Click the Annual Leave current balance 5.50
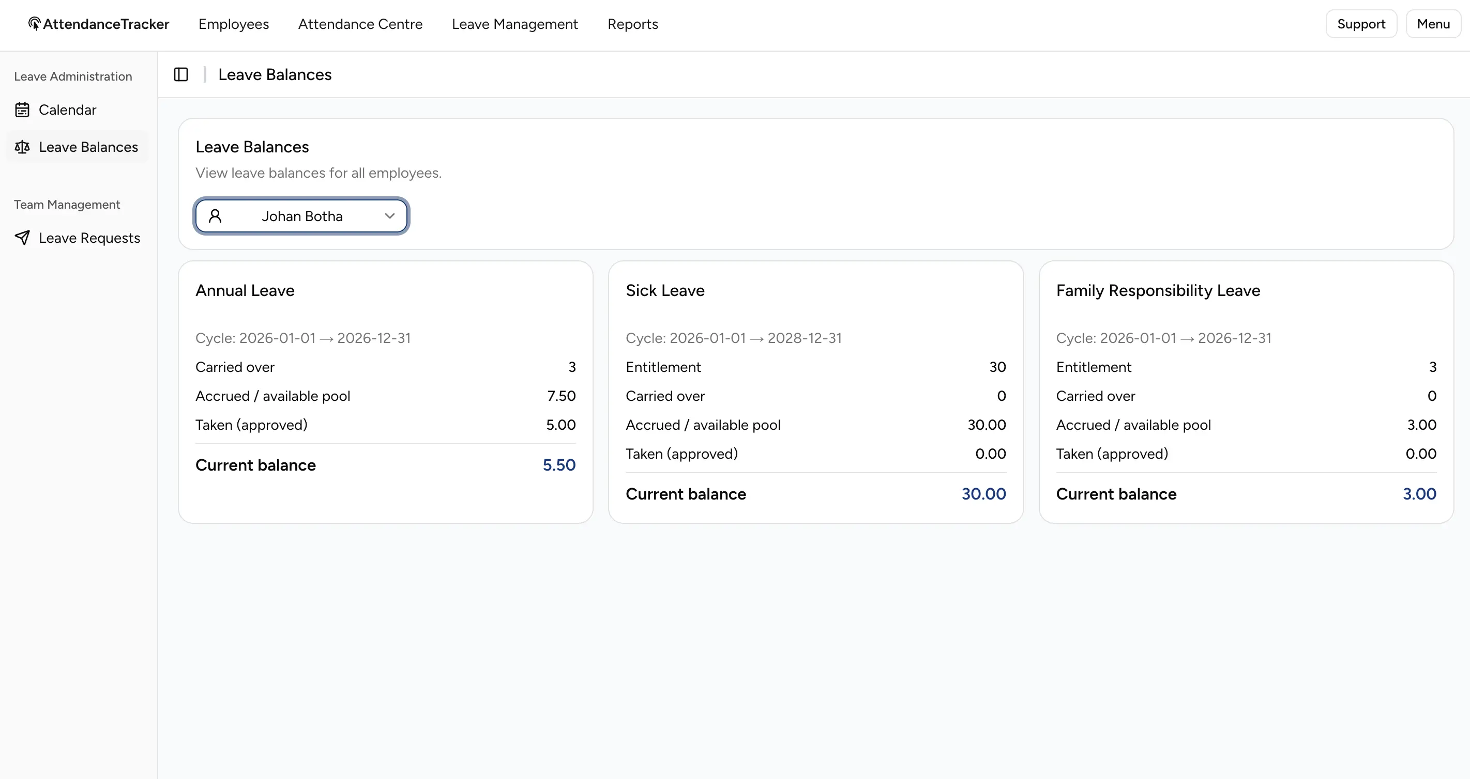Viewport: 1470px width, 779px height. click(x=558, y=465)
